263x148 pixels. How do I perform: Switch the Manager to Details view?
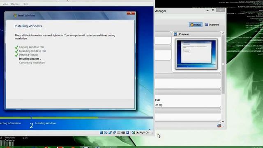pos(196,25)
